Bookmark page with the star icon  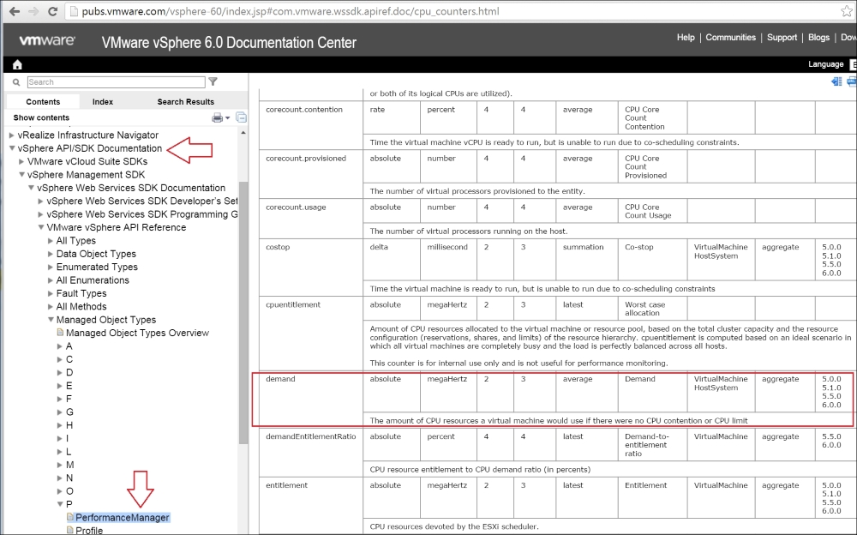846,11
